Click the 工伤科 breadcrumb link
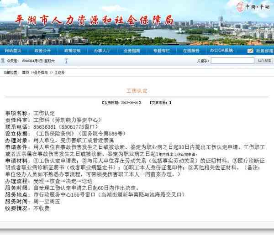The width and height of the screenshot is (274, 235). [x=59, y=73]
